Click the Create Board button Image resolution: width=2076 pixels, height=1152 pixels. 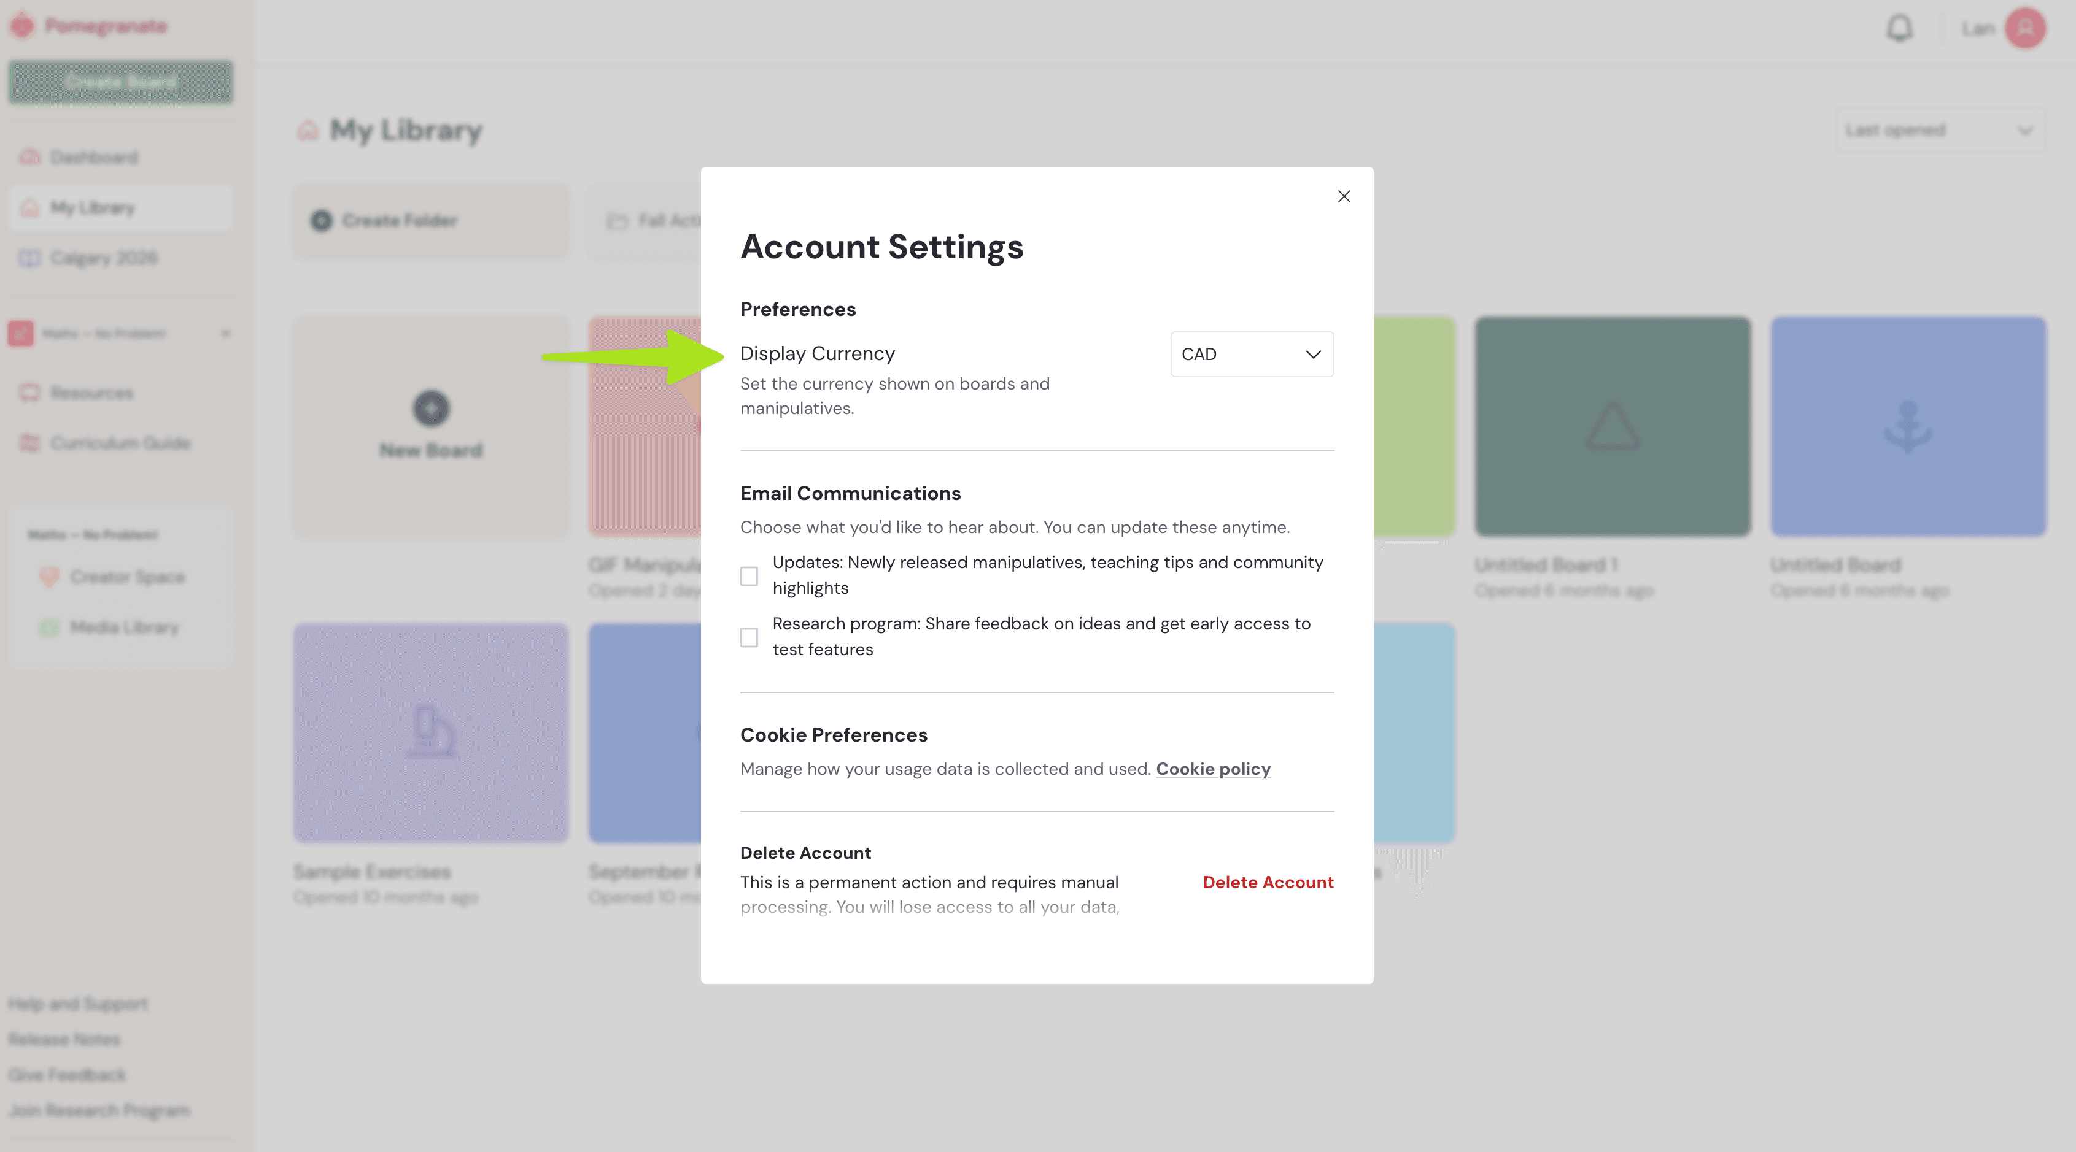click(x=121, y=82)
